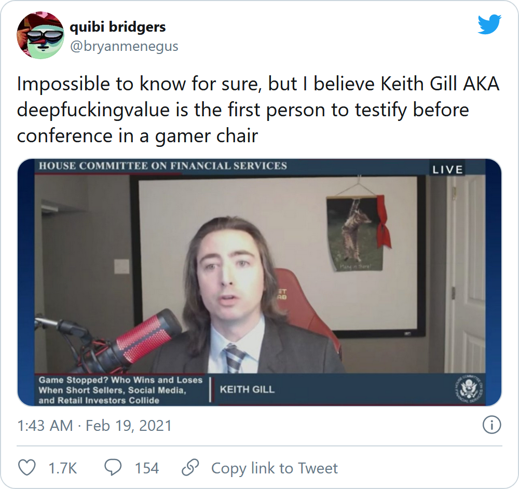Open the @bryanmenegus handle
Image resolution: width=519 pixels, height=489 pixels.
click(124, 46)
